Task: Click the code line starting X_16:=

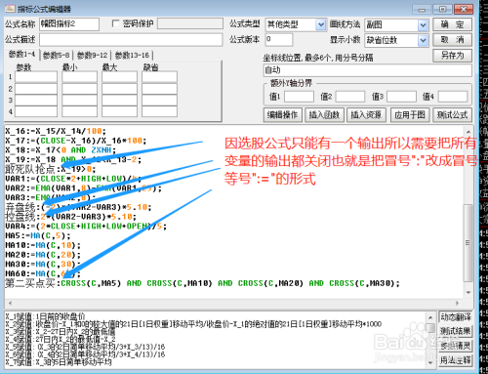Action: pos(56,131)
